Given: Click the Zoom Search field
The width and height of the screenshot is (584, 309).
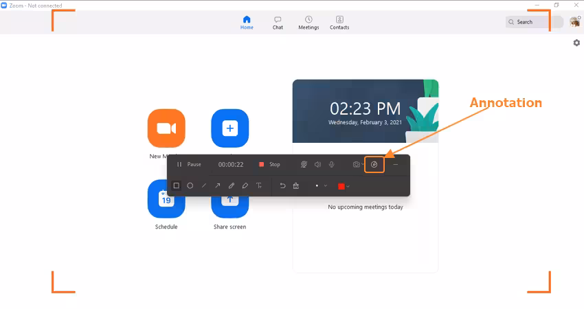Looking at the screenshot, I should pos(534,22).
